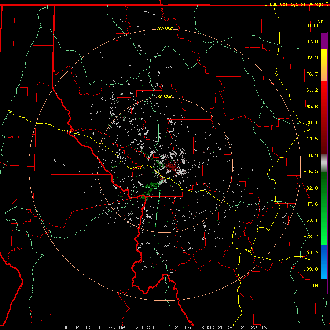This screenshot has height=330, width=330.
Task: Select the 50 NMI range ring label
Action: (165, 97)
